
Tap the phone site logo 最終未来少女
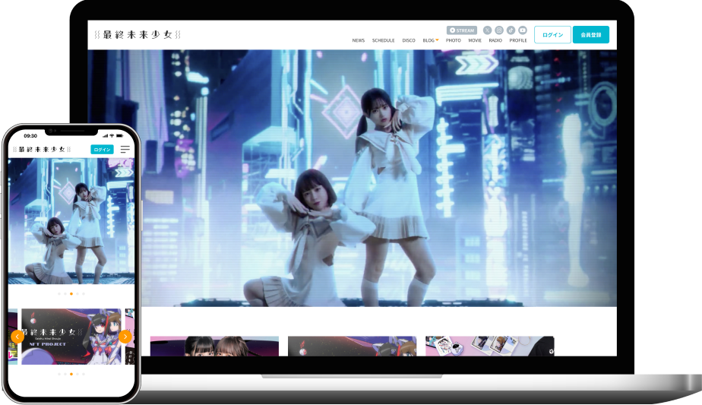(x=43, y=150)
